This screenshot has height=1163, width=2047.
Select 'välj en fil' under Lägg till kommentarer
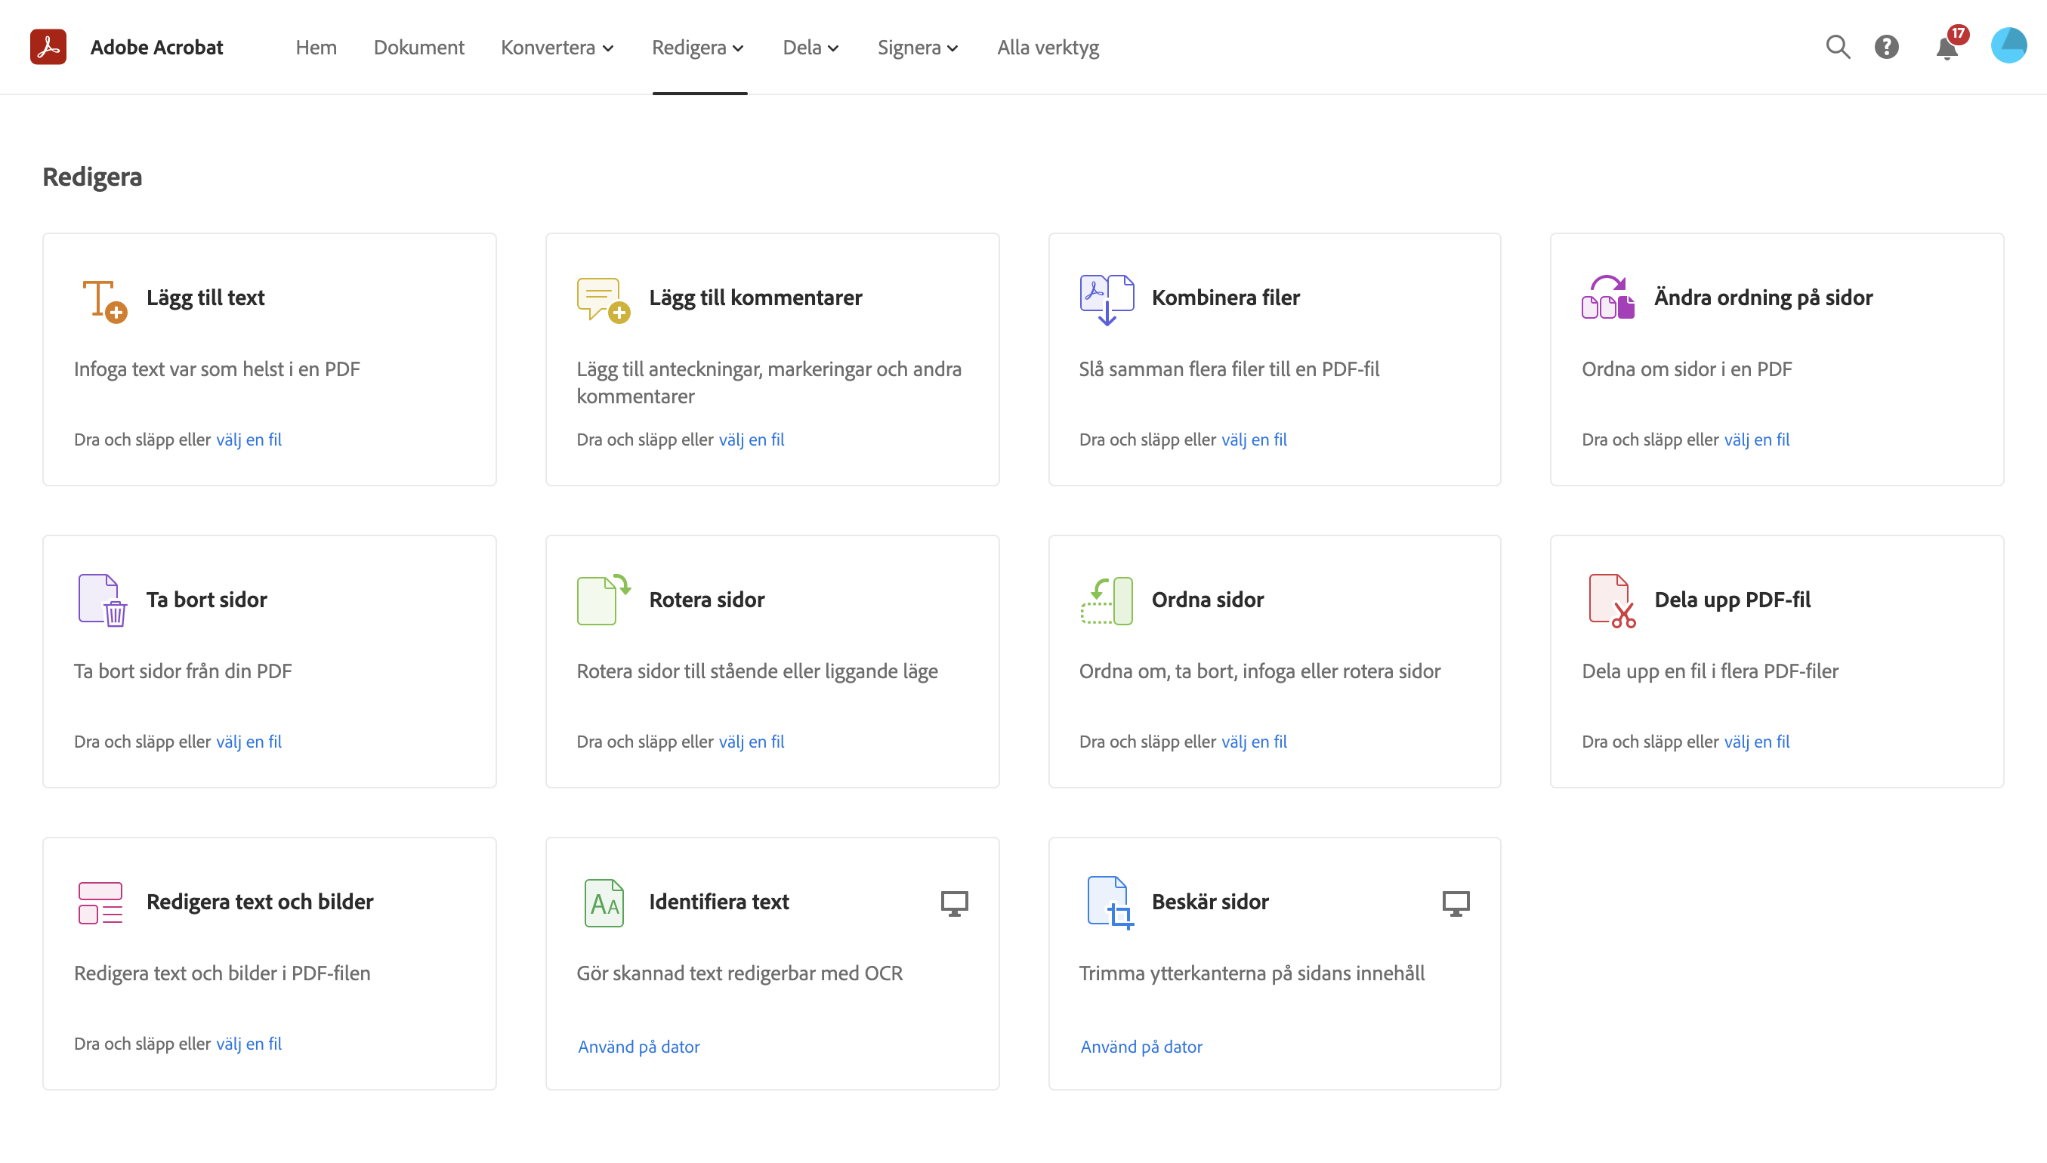(751, 440)
